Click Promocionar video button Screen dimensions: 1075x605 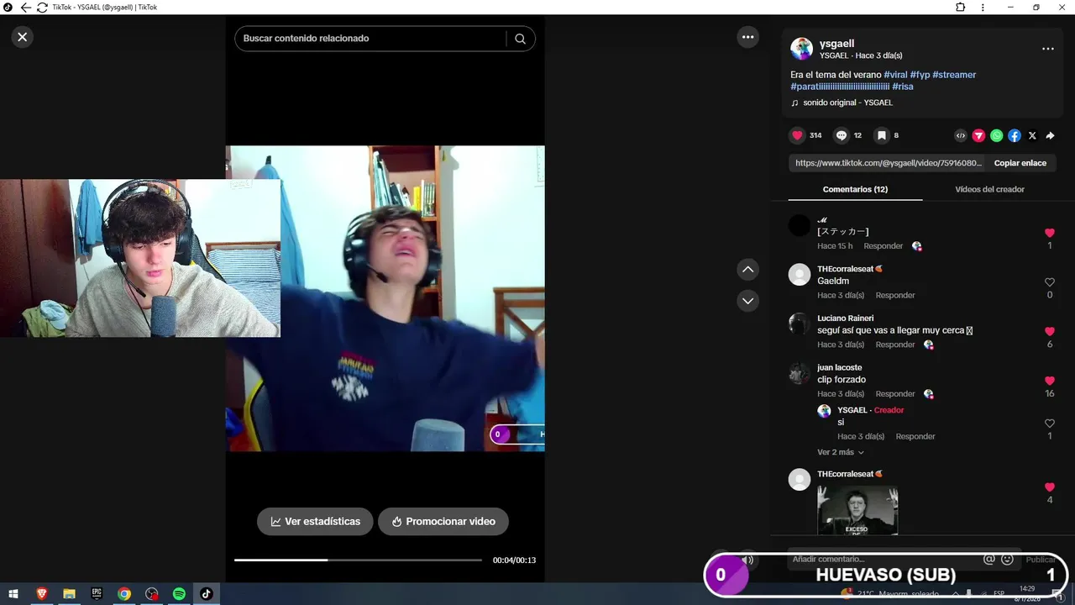[x=443, y=521]
